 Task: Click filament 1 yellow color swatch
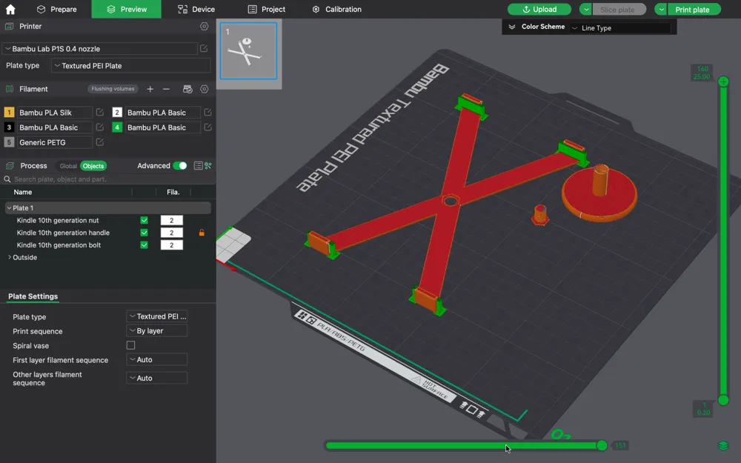9,113
